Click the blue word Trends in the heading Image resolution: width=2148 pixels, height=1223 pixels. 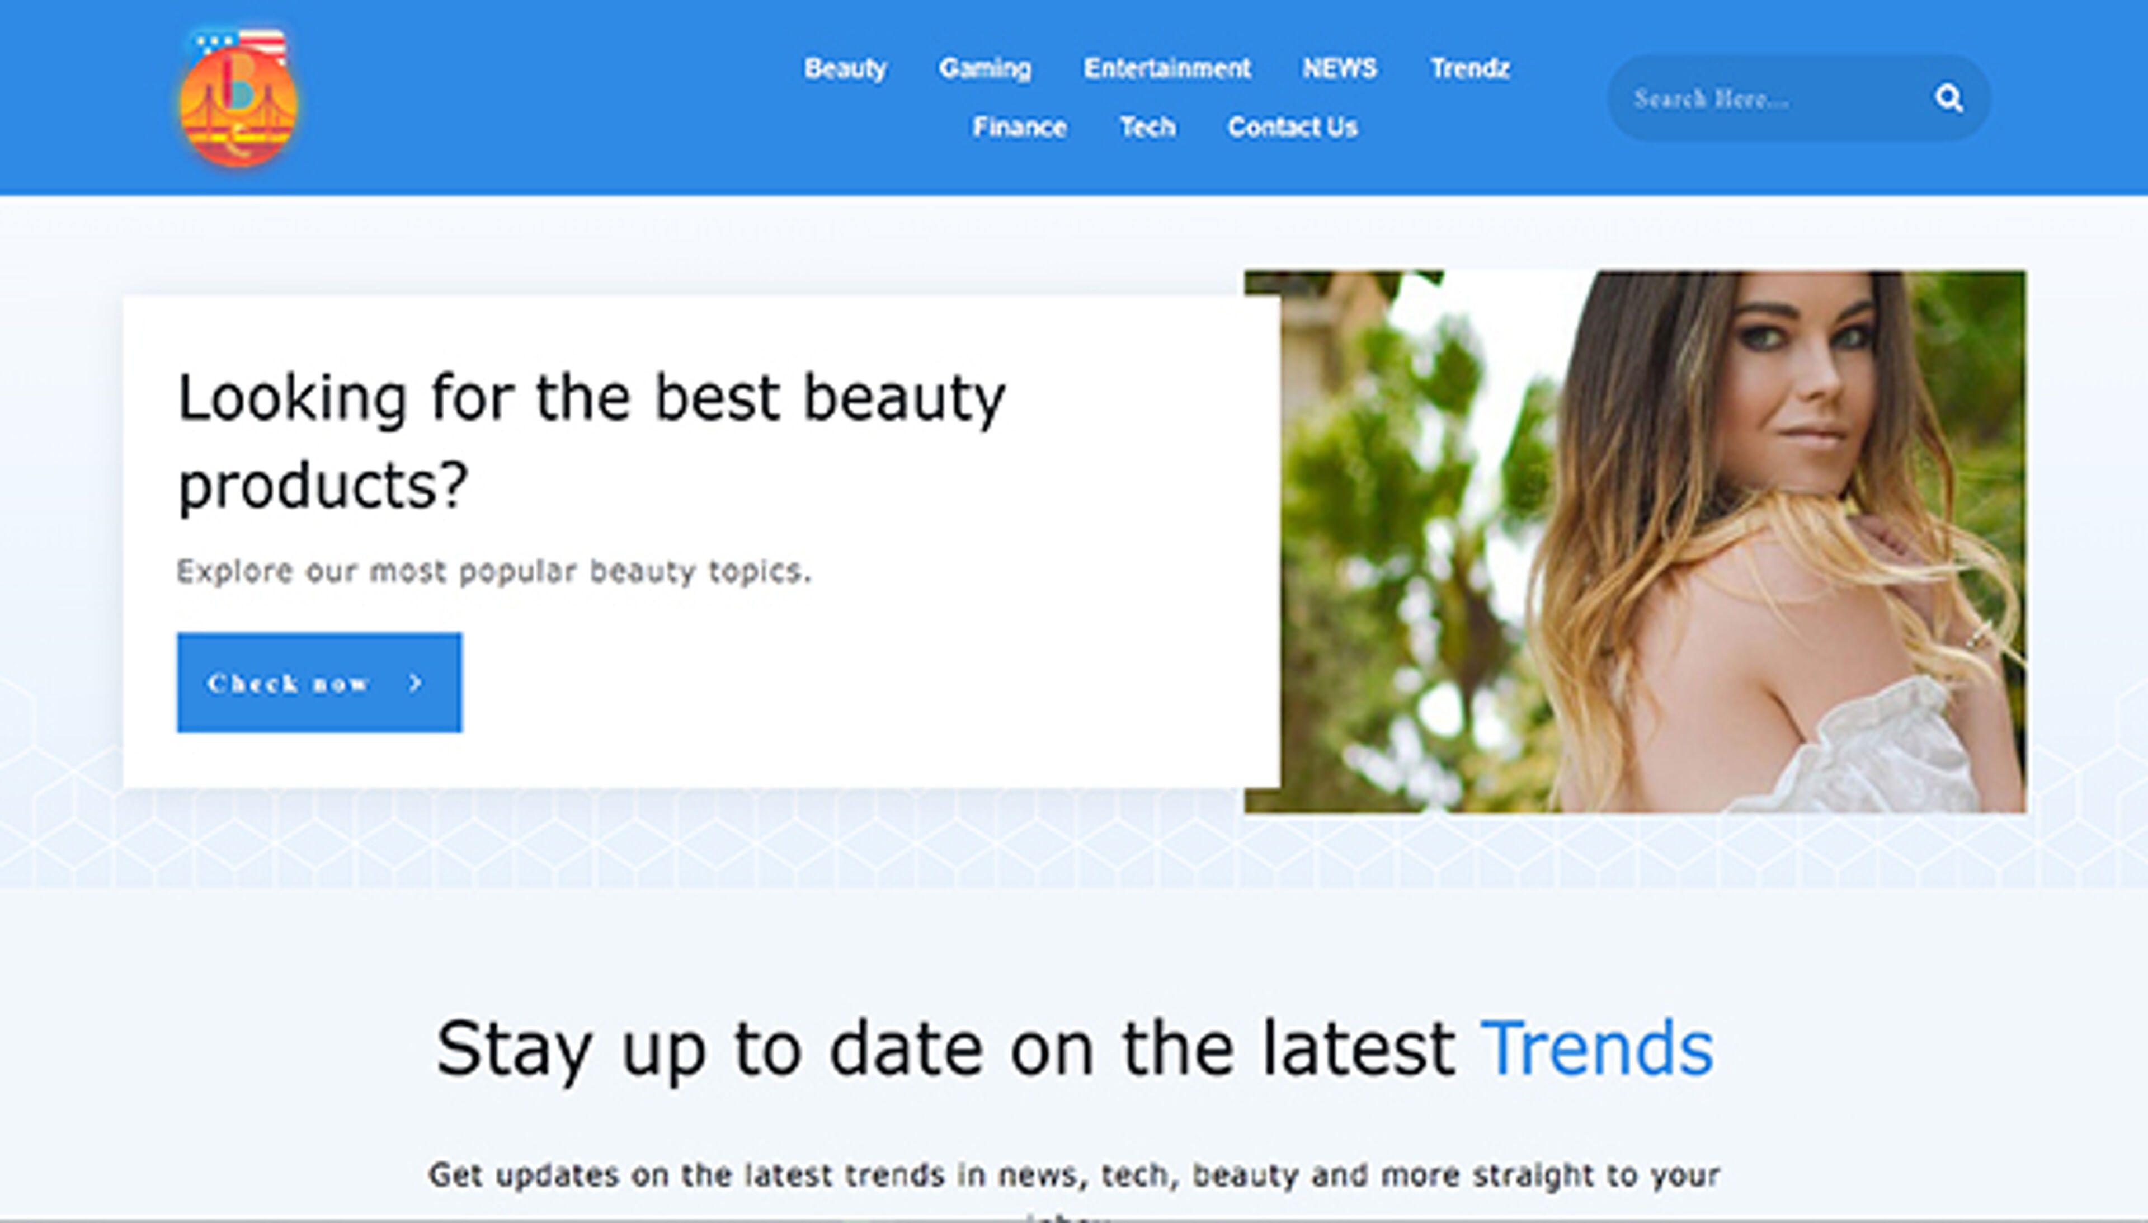[x=1596, y=1048]
